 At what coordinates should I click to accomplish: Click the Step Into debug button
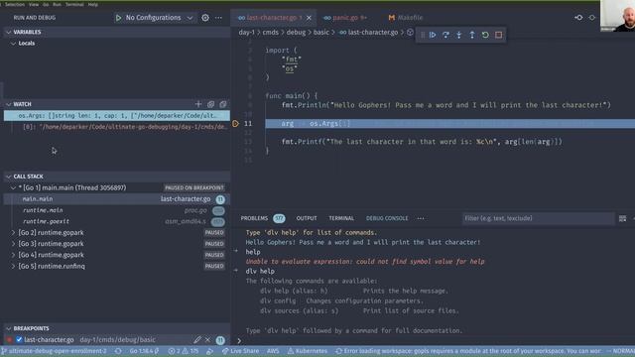click(x=458, y=36)
